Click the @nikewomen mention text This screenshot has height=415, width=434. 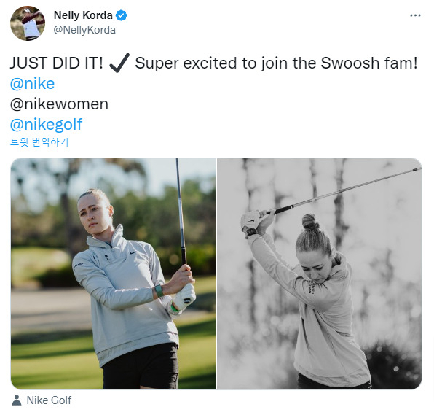59,104
